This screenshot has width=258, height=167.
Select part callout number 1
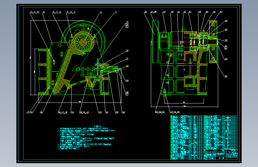tap(116, 12)
